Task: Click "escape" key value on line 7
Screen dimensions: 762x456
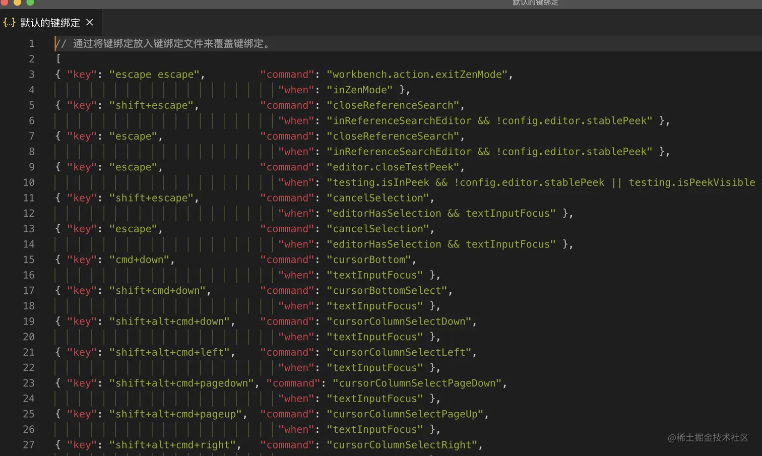Action: tap(133, 136)
